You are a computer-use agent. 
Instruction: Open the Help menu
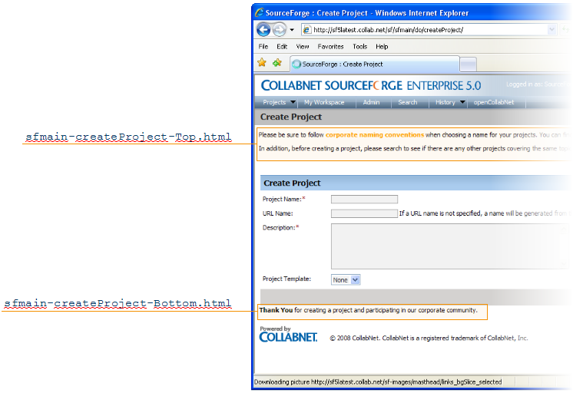click(382, 46)
